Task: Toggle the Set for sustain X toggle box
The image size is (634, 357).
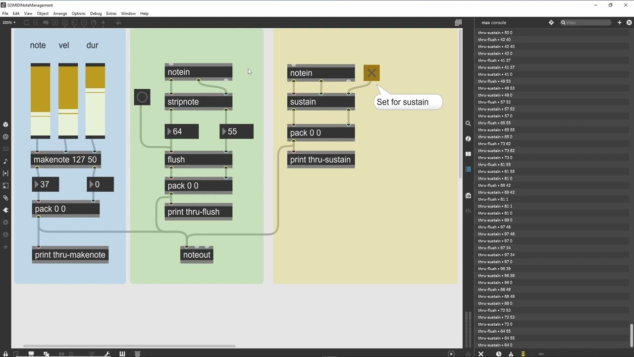Action: tap(371, 73)
